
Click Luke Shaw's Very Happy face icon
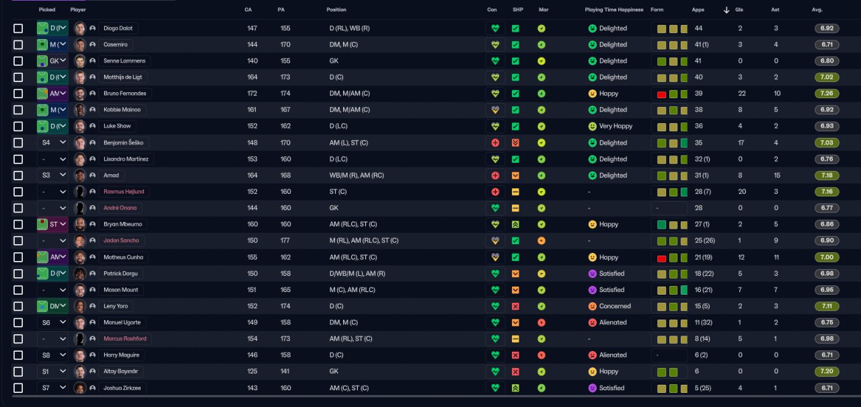coord(593,126)
